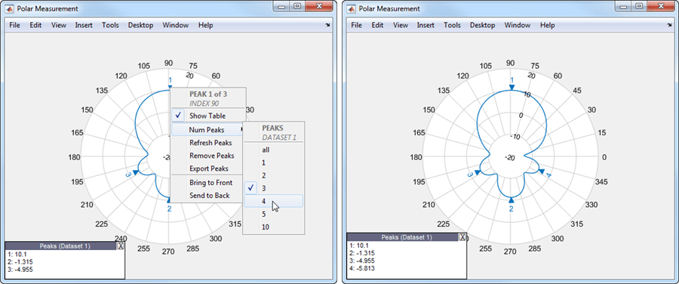Click 'Peaks (Dataset 1)' header in right window
This screenshot has height=284, width=679.
[406, 237]
